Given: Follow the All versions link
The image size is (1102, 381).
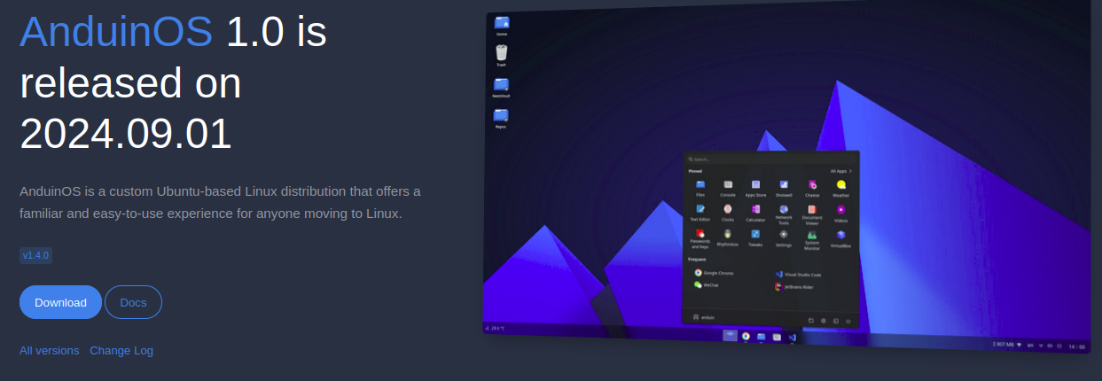Looking at the screenshot, I should tap(49, 350).
